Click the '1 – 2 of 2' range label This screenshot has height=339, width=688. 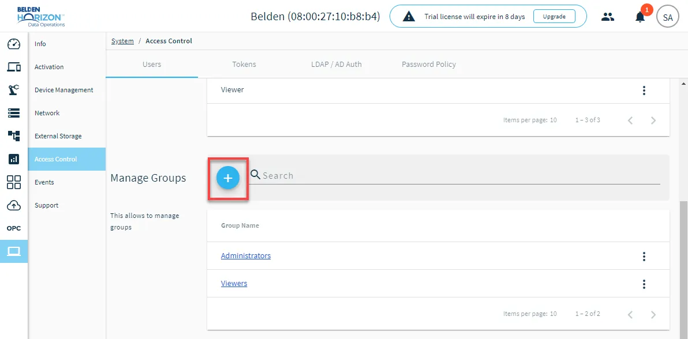[588, 314]
